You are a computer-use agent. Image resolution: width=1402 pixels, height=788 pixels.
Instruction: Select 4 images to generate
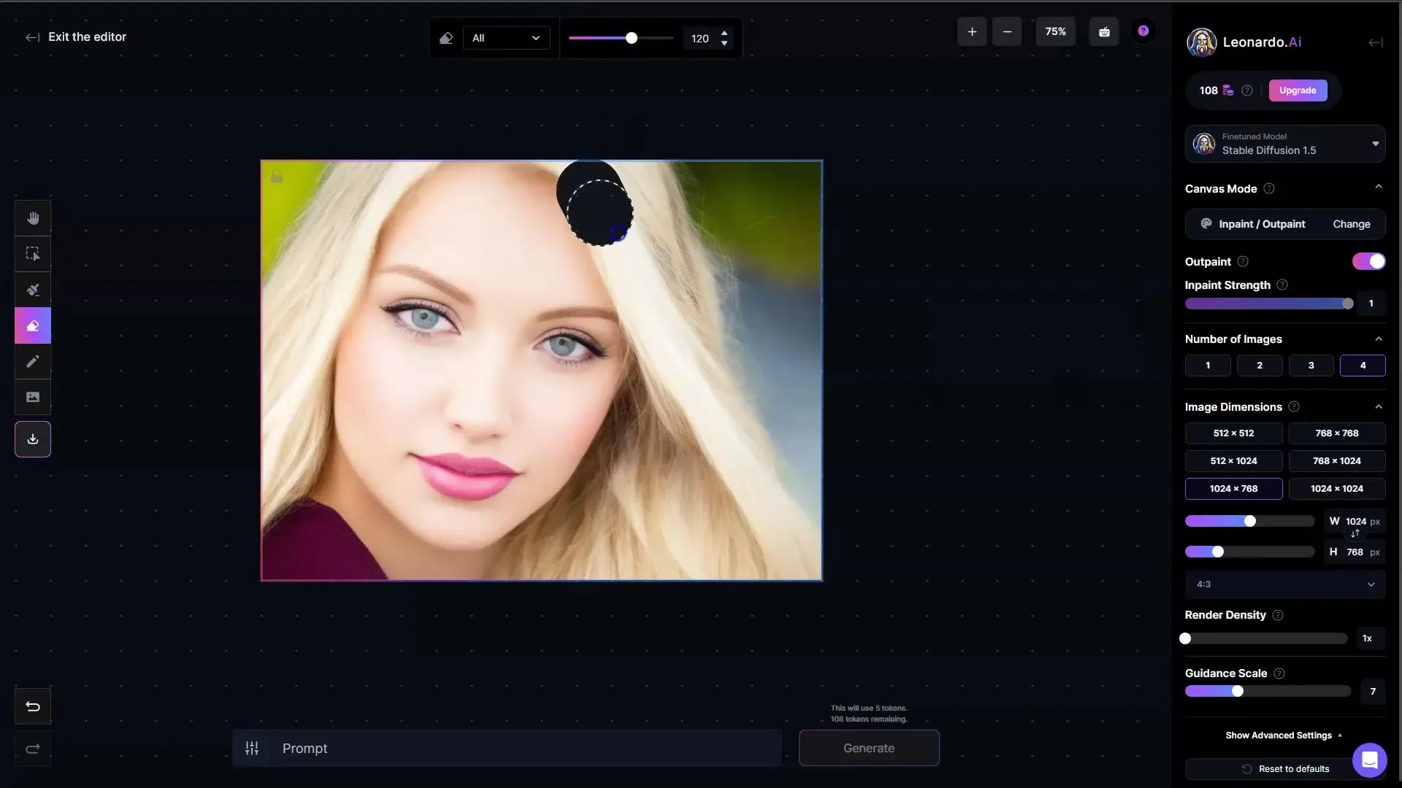pos(1362,366)
